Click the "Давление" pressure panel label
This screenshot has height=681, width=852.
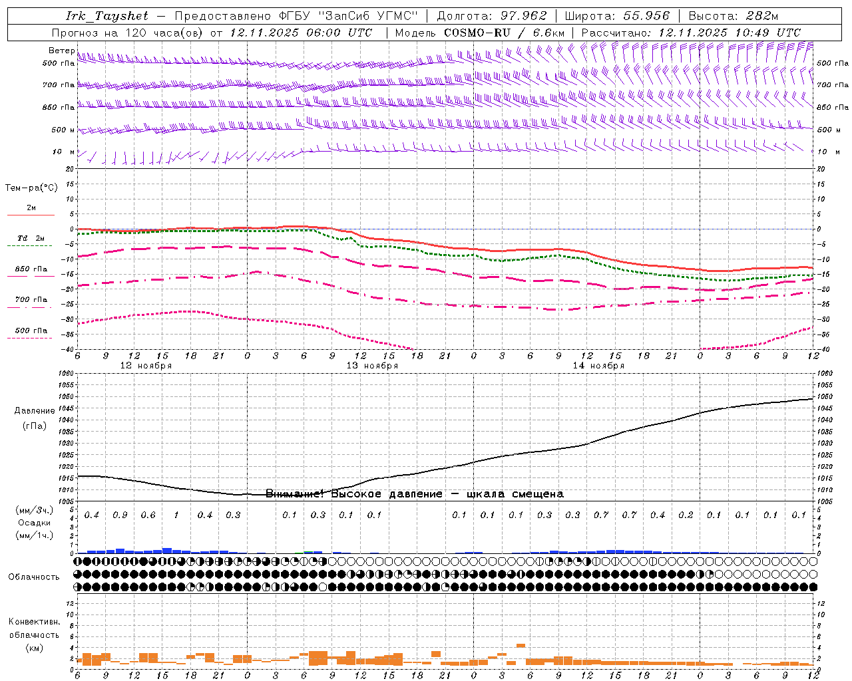coord(35,410)
